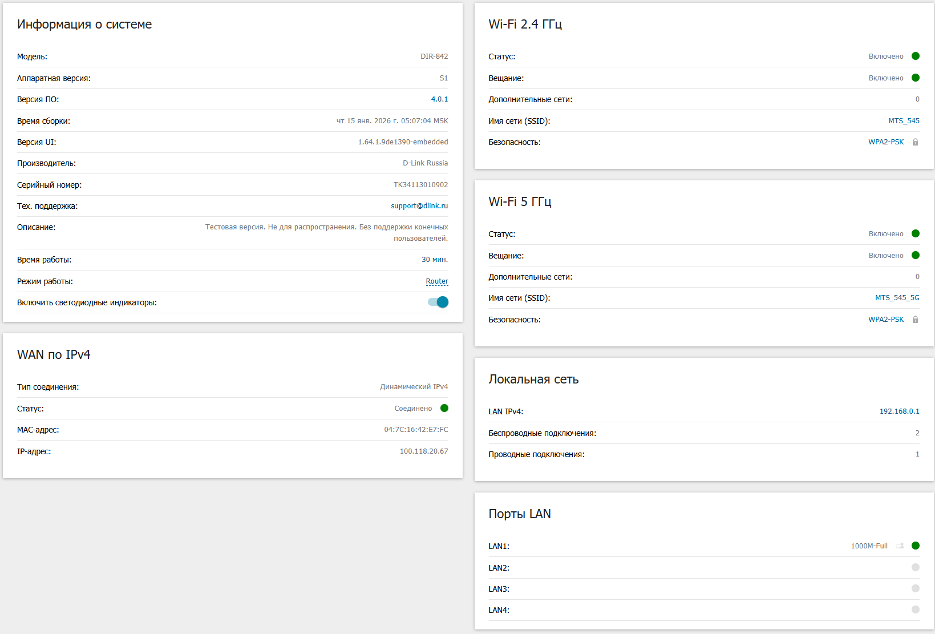Image resolution: width=935 pixels, height=634 pixels.
Task: Open the MTS_545 network SSID link
Action: pyautogui.click(x=904, y=121)
